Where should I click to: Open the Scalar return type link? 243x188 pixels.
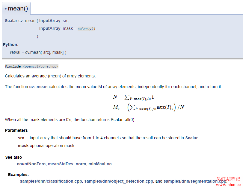pyautogui.click(x=11, y=21)
